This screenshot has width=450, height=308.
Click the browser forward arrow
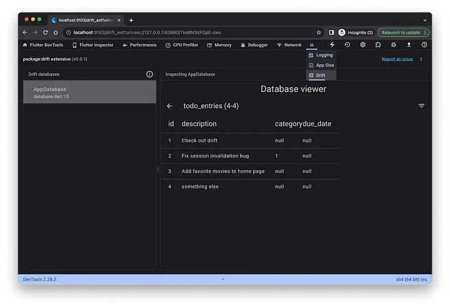pyautogui.click(x=35, y=32)
